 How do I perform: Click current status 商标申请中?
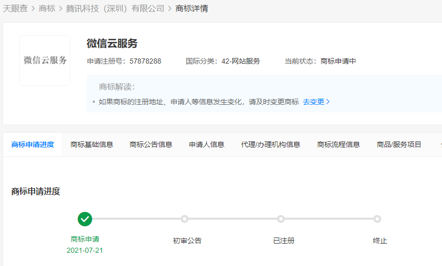[339, 61]
